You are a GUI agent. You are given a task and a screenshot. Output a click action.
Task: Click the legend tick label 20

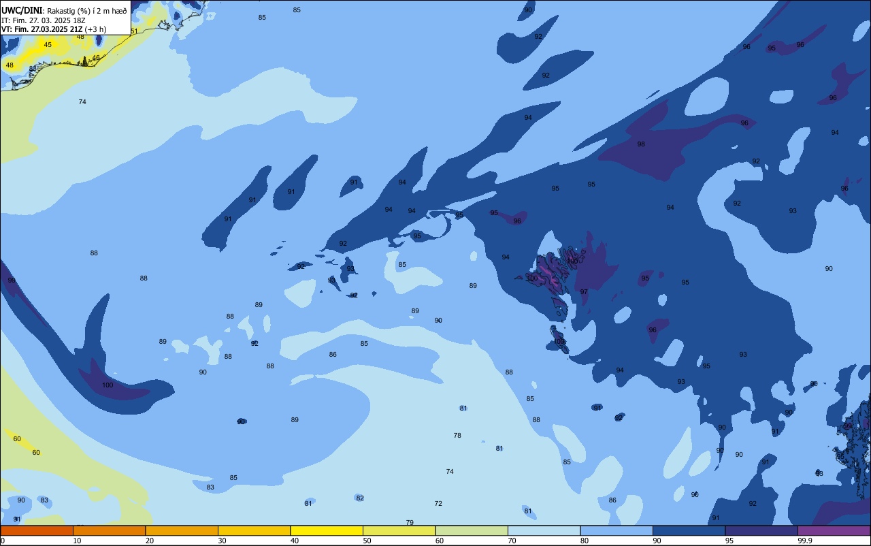tap(150, 541)
